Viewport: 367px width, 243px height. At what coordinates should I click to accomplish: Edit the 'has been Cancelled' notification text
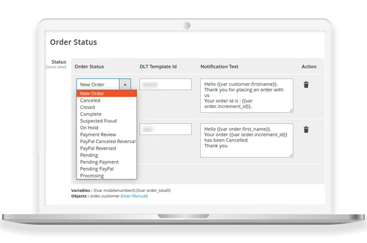(247, 140)
